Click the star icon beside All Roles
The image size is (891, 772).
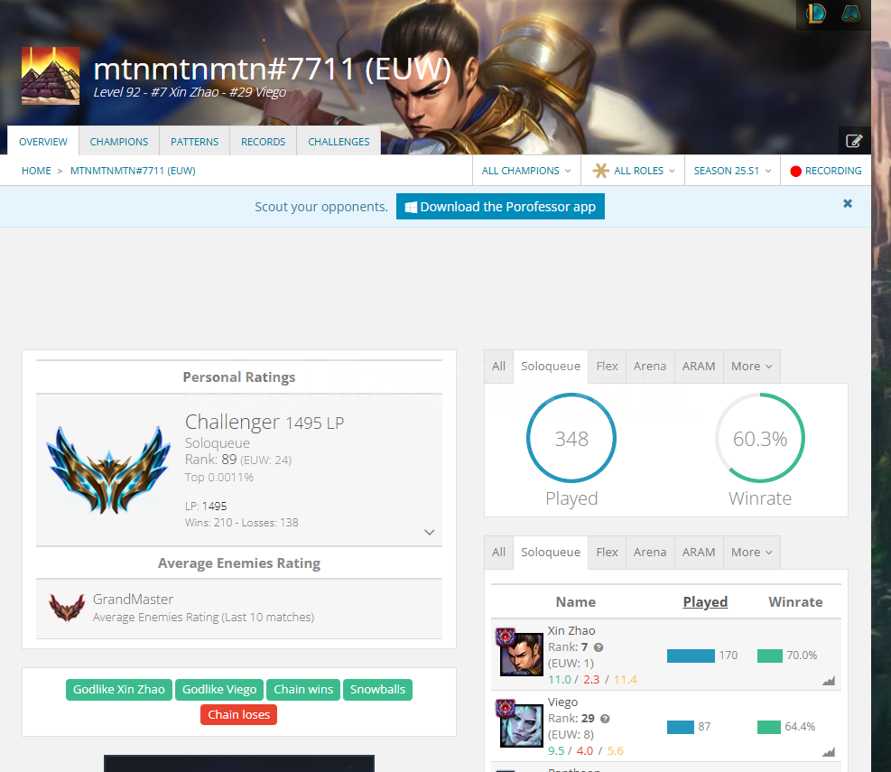[x=600, y=171]
